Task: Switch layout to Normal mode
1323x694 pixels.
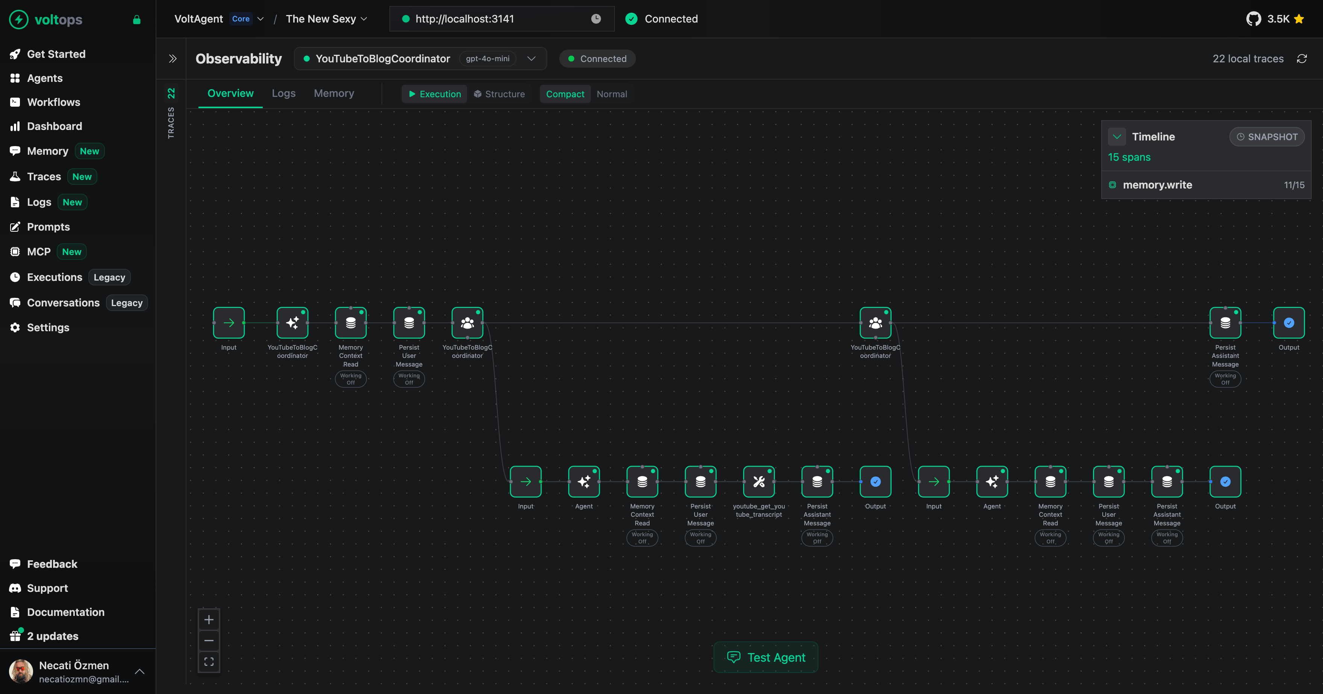Action: [612, 94]
